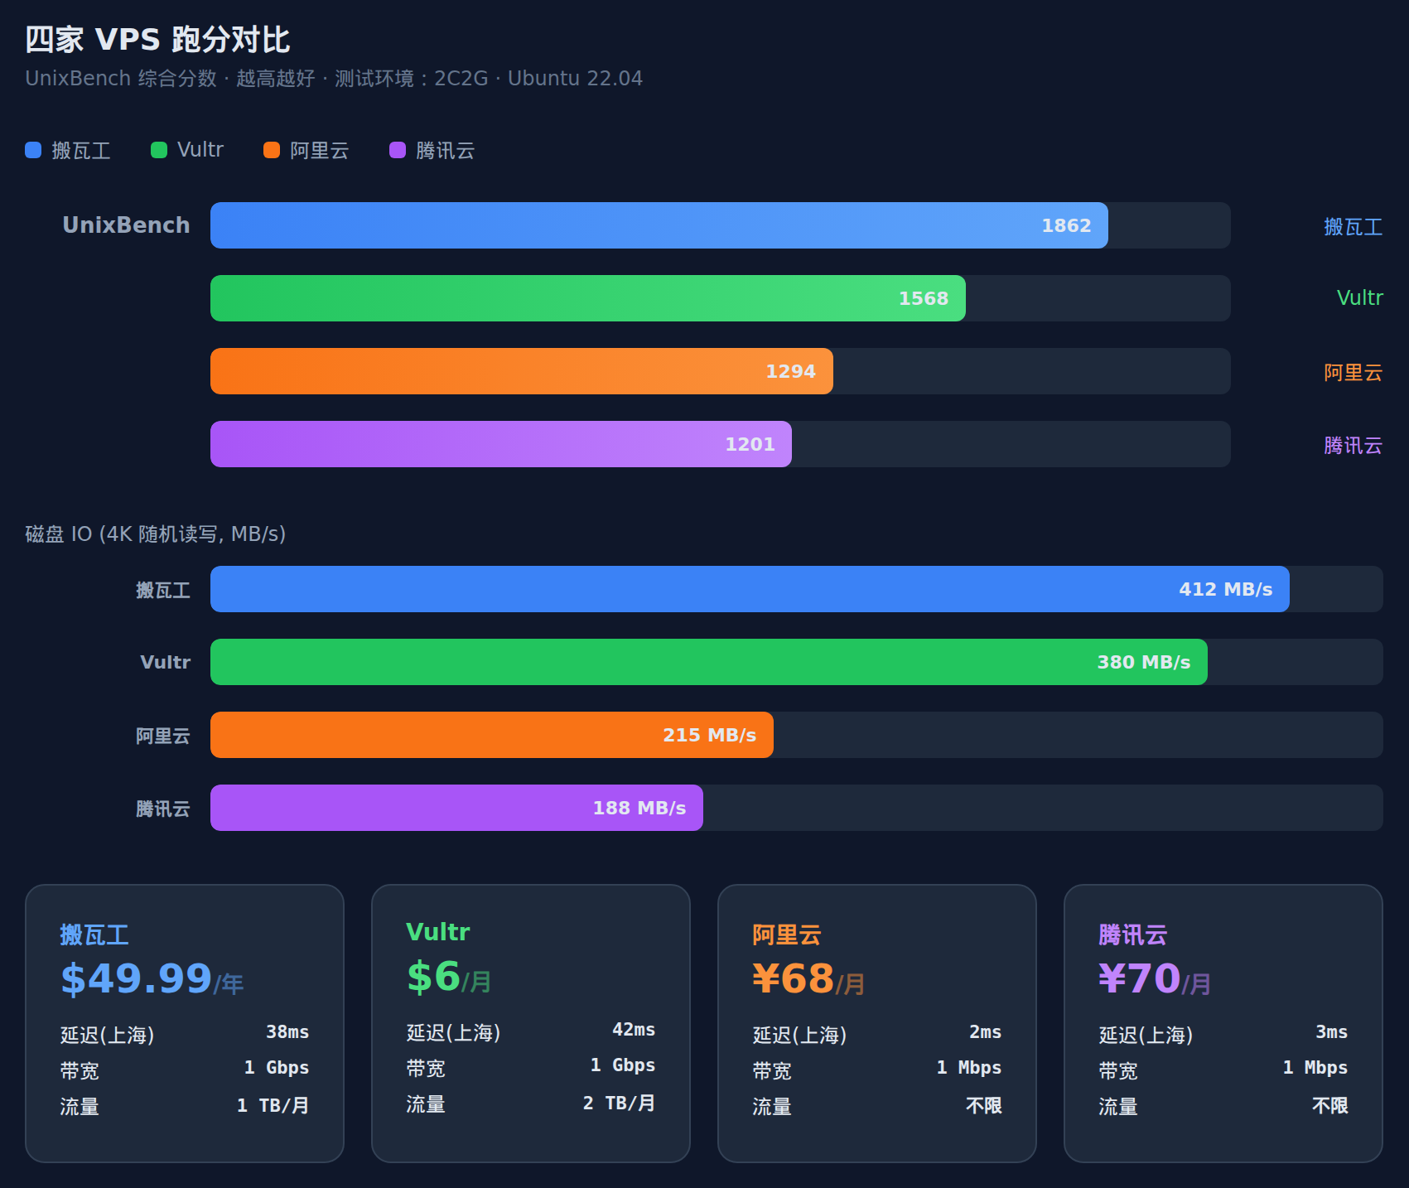Click the 412 MB/s disk IO bar
This screenshot has width=1409, height=1188.
point(750,589)
